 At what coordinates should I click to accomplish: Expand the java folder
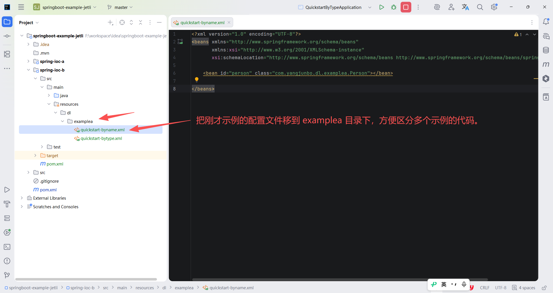point(49,95)
